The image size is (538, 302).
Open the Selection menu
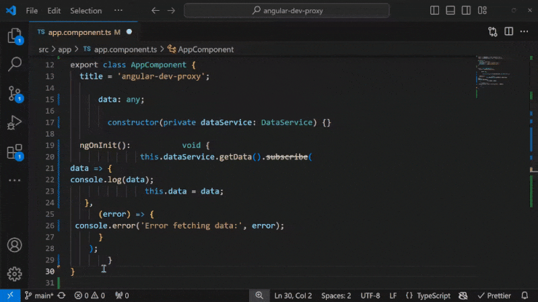tap(86, 11)
